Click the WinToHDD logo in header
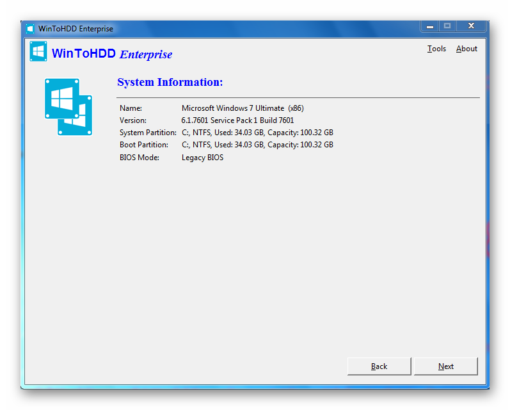Image resolution: width=510 pixels, height=410 pixels. point(38,51)
